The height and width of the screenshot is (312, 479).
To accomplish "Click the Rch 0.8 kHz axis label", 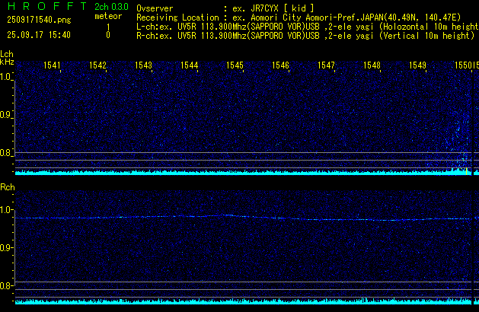I will pyautogui.click(x=6, y=286).
